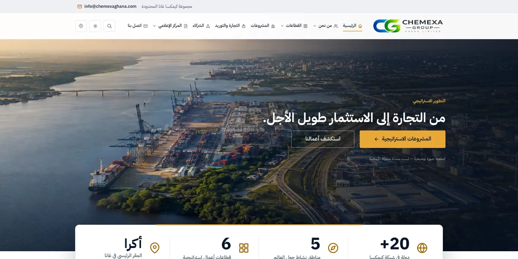Click the grid icon beside 6

coord(244,248)
